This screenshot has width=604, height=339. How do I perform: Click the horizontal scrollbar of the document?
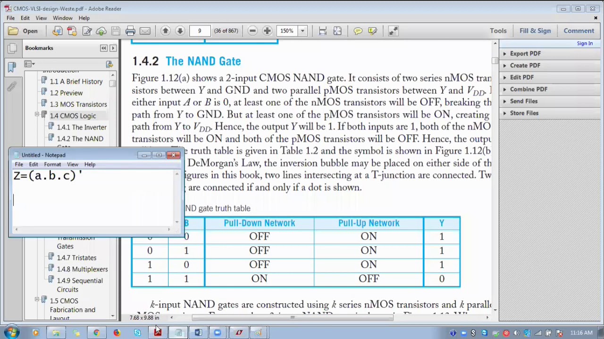[x=293, y=317]
